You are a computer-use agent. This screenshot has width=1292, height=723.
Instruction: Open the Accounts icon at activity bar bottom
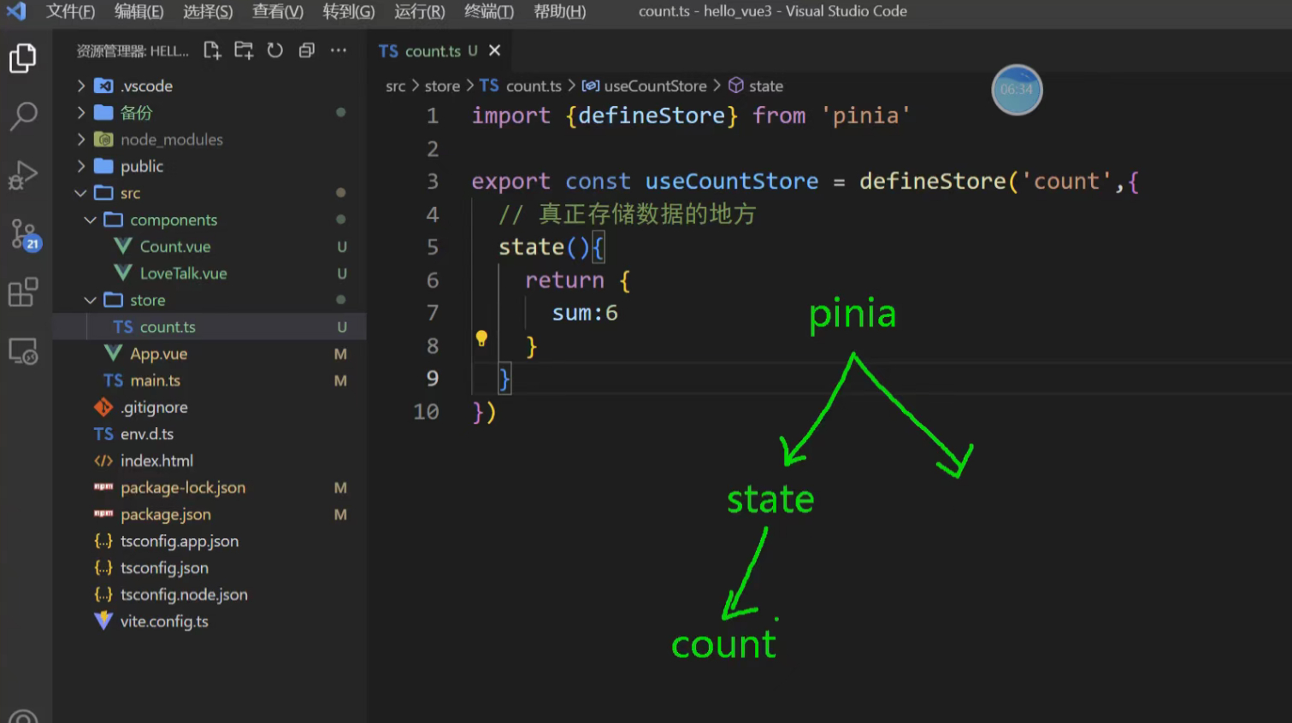click(23, 716)
